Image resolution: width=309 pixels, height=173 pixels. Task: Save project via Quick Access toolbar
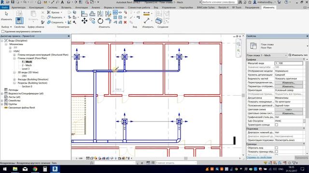pyautogui.click(x=13, y=2)
